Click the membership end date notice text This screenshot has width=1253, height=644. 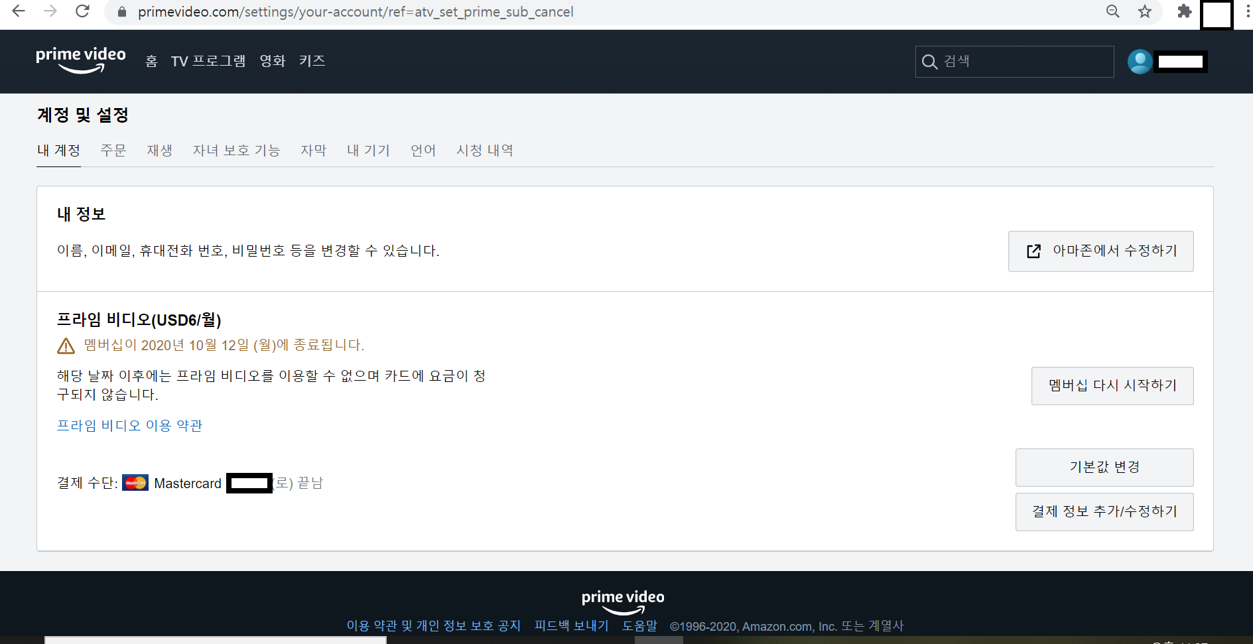224,346
